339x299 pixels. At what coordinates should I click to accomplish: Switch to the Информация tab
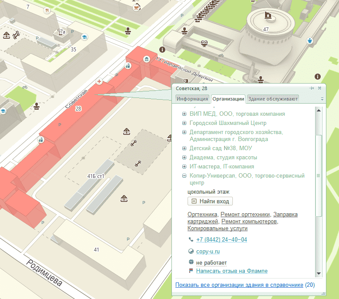click(192, 99)
